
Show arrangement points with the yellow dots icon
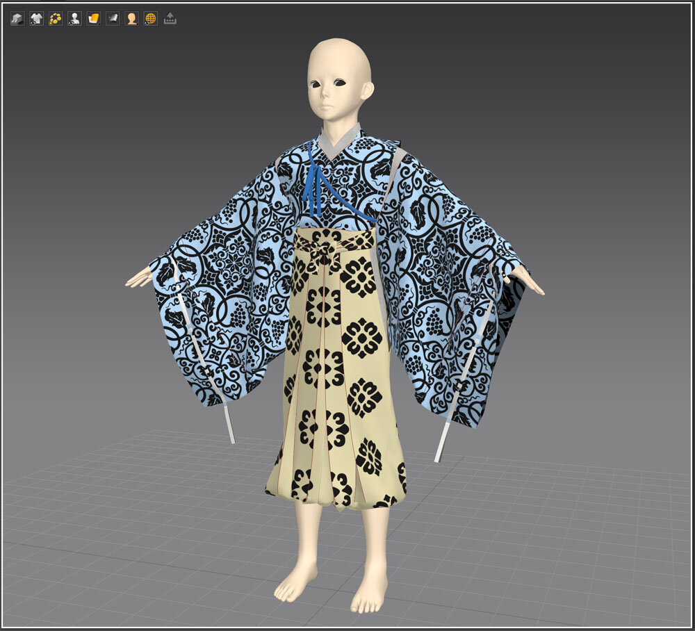pos(56,19)
